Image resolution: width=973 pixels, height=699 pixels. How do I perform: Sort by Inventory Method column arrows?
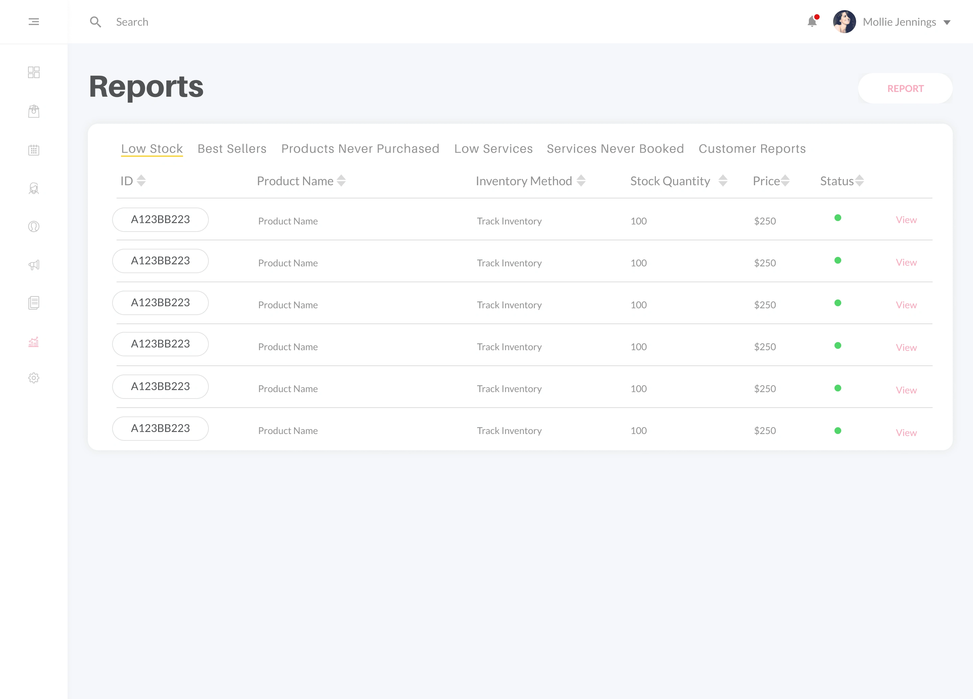click(581, 180)
